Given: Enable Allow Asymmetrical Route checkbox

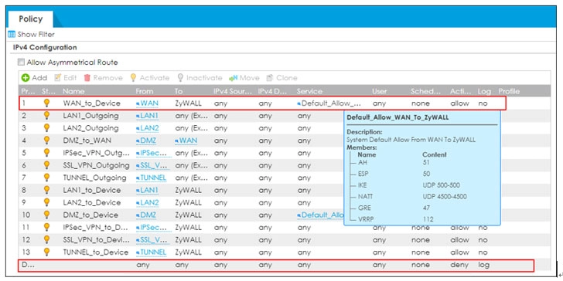Looking at the screenshot, I should tap(22, 63).
